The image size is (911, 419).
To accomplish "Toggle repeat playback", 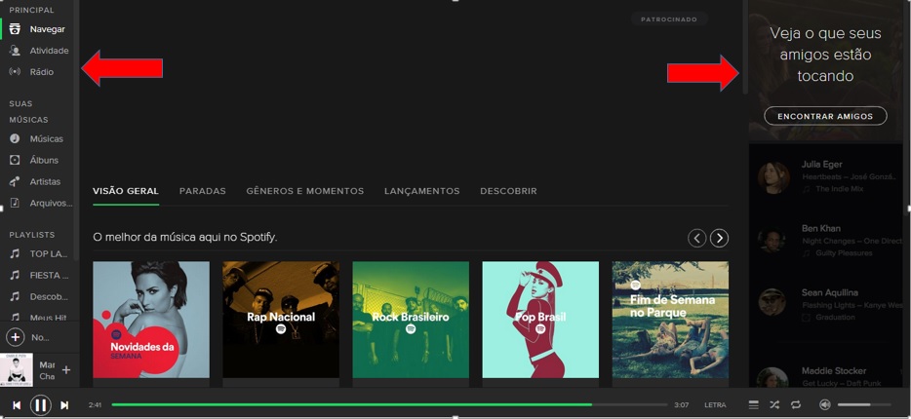I will point(795,404).
